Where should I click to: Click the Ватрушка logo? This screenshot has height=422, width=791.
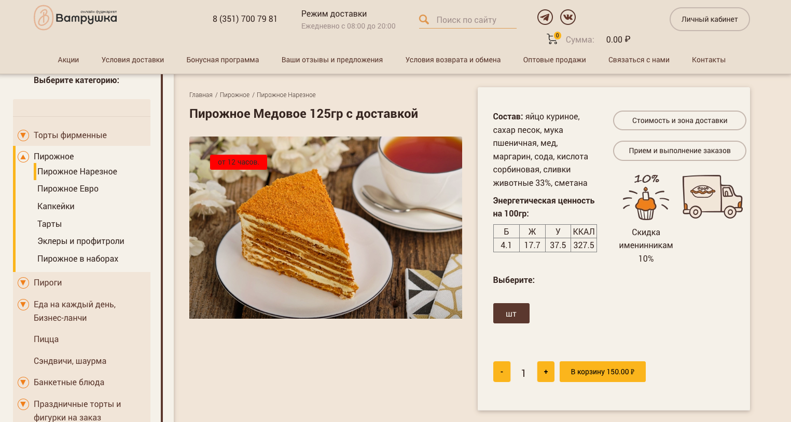pyautogui.click(x=76, y=18)
